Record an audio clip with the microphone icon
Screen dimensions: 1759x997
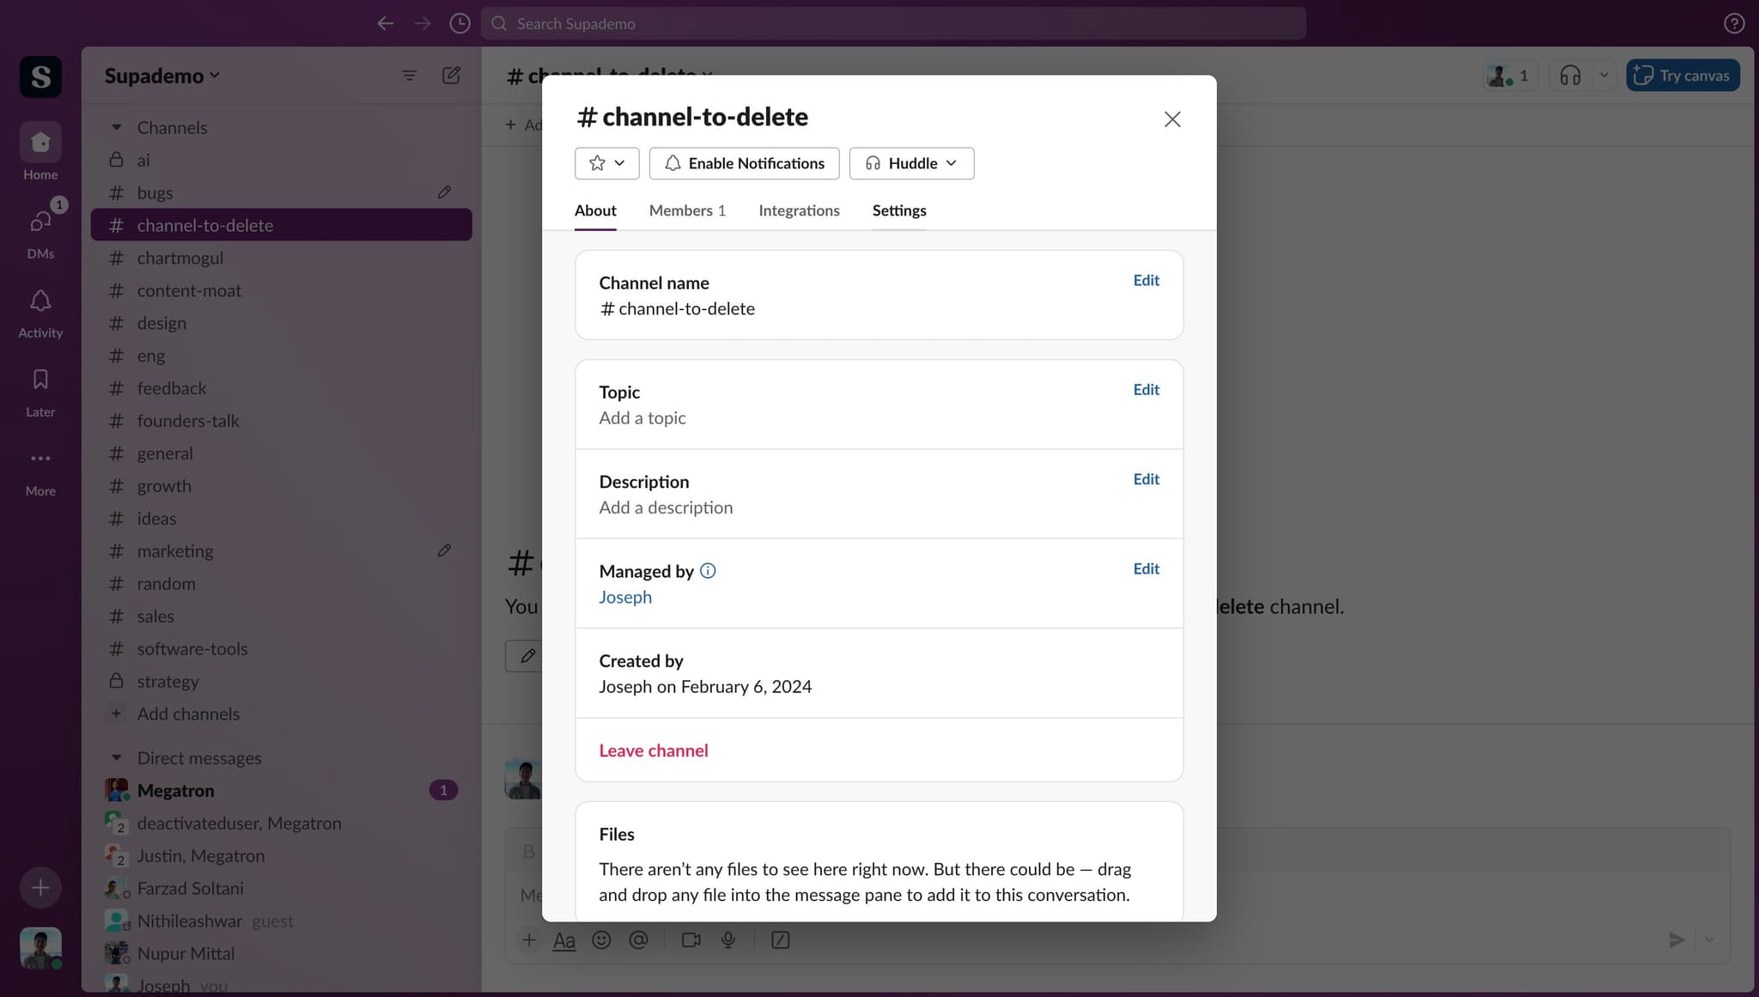click(727, 940)
